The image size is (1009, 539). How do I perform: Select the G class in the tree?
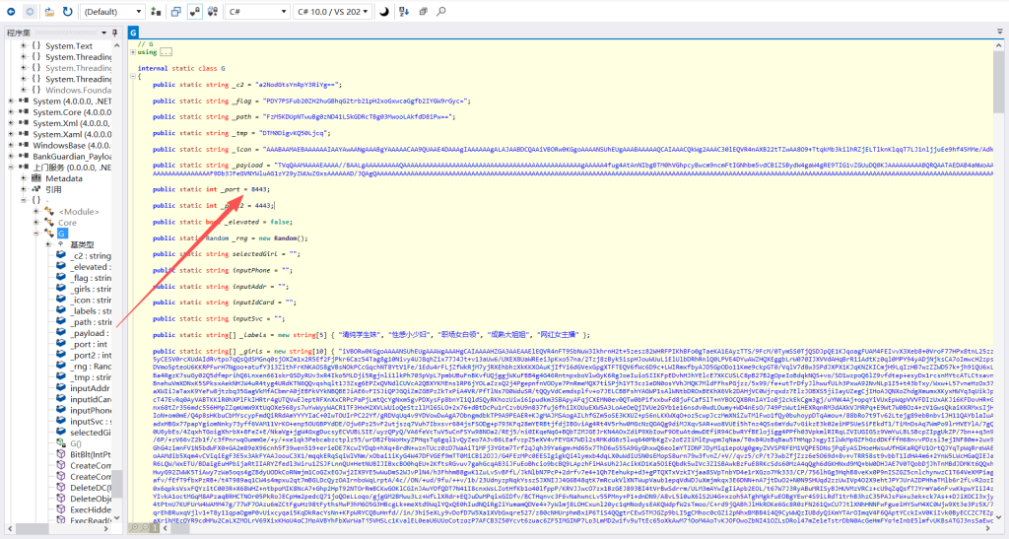point(62,233)
